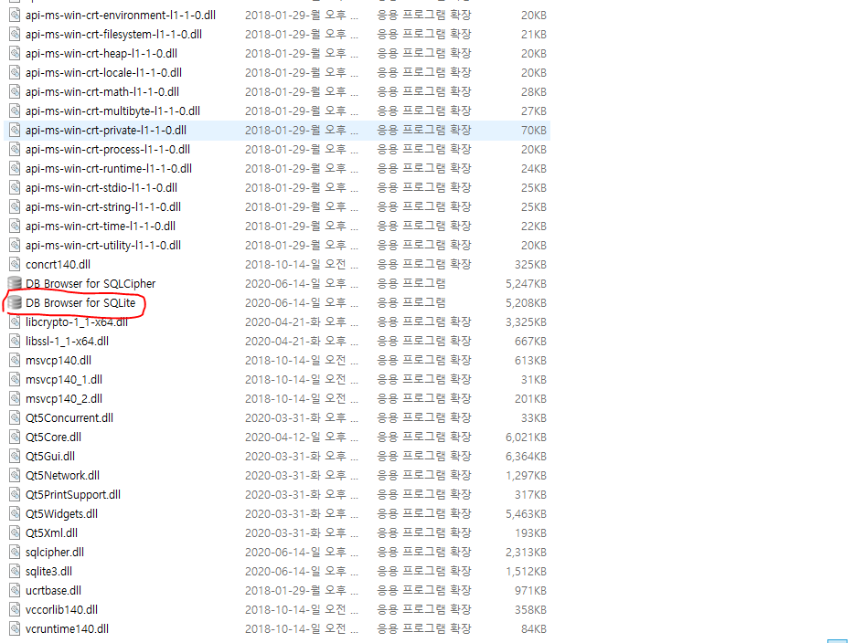Image resolution: width=853 pixels, height=643 pixels.
Task: Click the icon of api-ms-win-crt-math-l1-1-0.dll
Action: click(x=16, y=92)
